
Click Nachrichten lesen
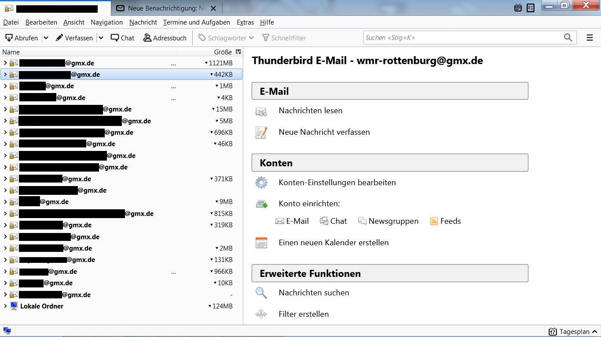tap(310, 111)
